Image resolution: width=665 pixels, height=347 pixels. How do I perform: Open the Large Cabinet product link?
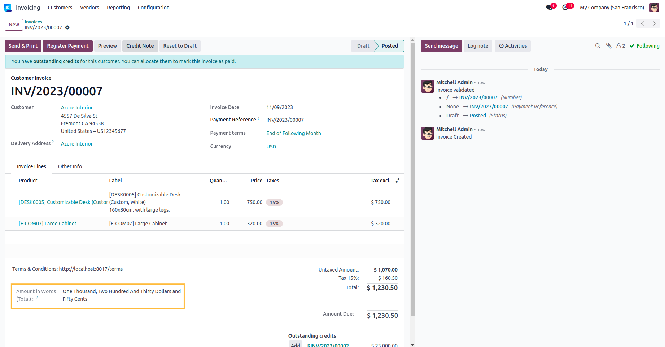click(x=48, y=224)
